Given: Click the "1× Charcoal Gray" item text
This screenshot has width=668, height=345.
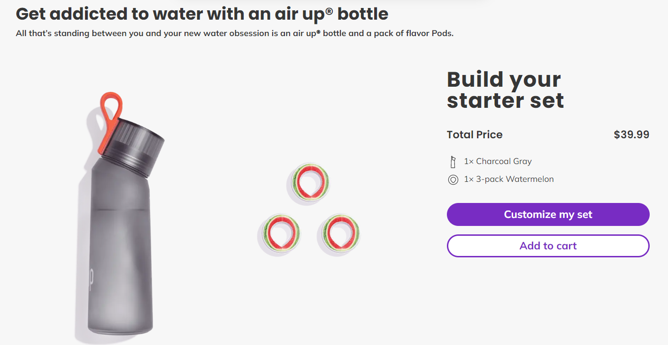Looking at the screenshot, I should click(x=498, y=161).
